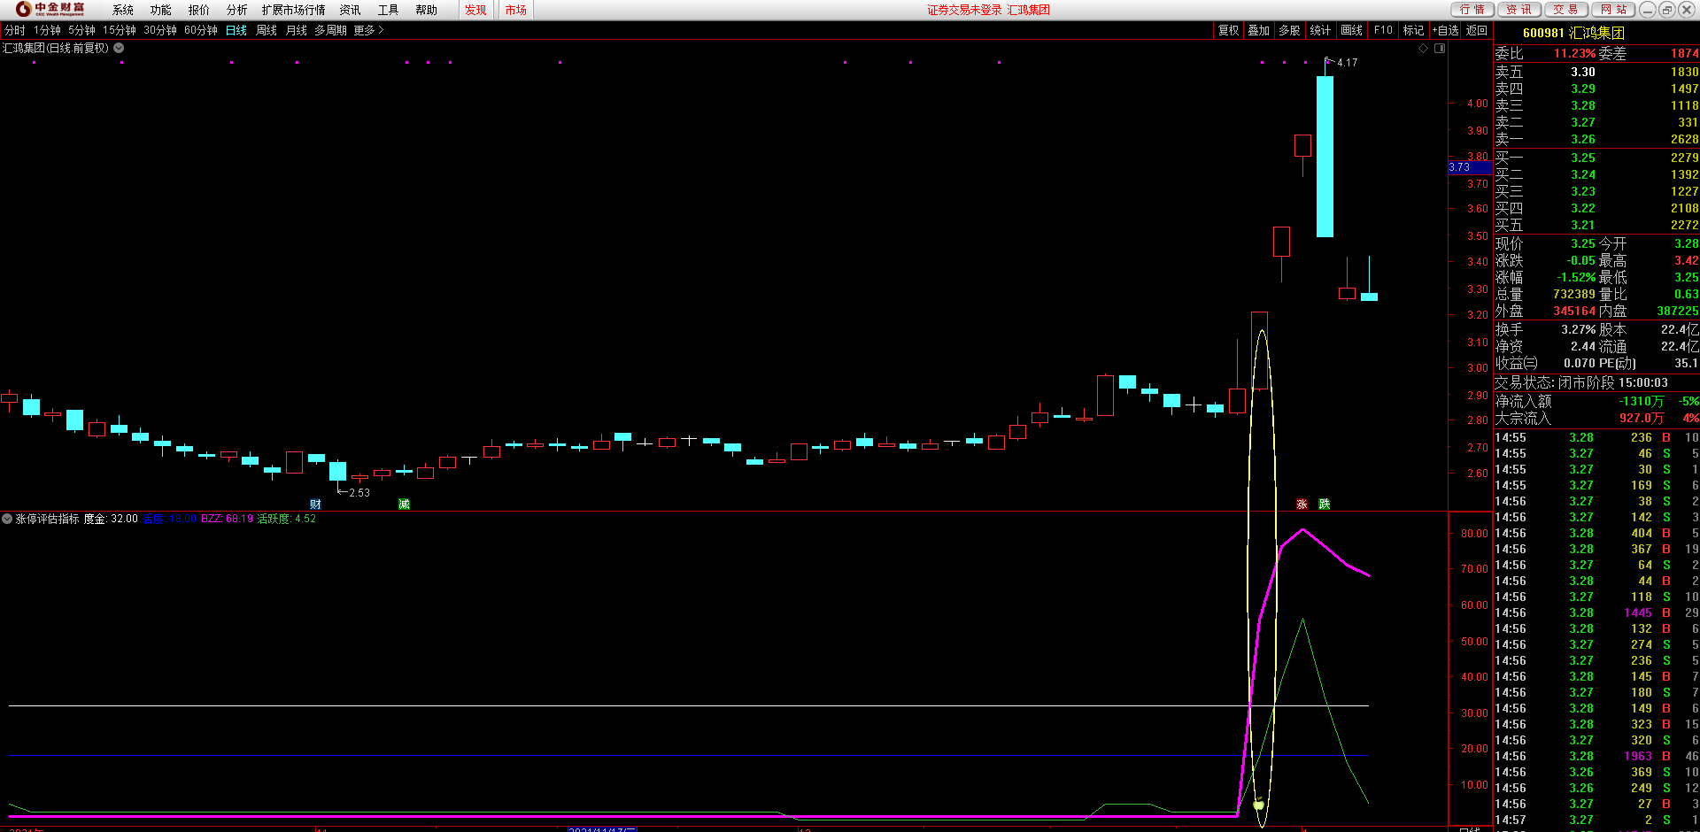Expand the 涨停评估指标 indicator dropdown
This screenshot has height=832, width=1700.
tap(7, 519)
